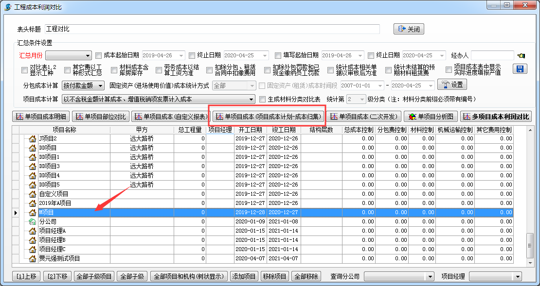Click the house icon beside 贾元强测试项目
Screen dimensions: 540x286
coord(33,258)
